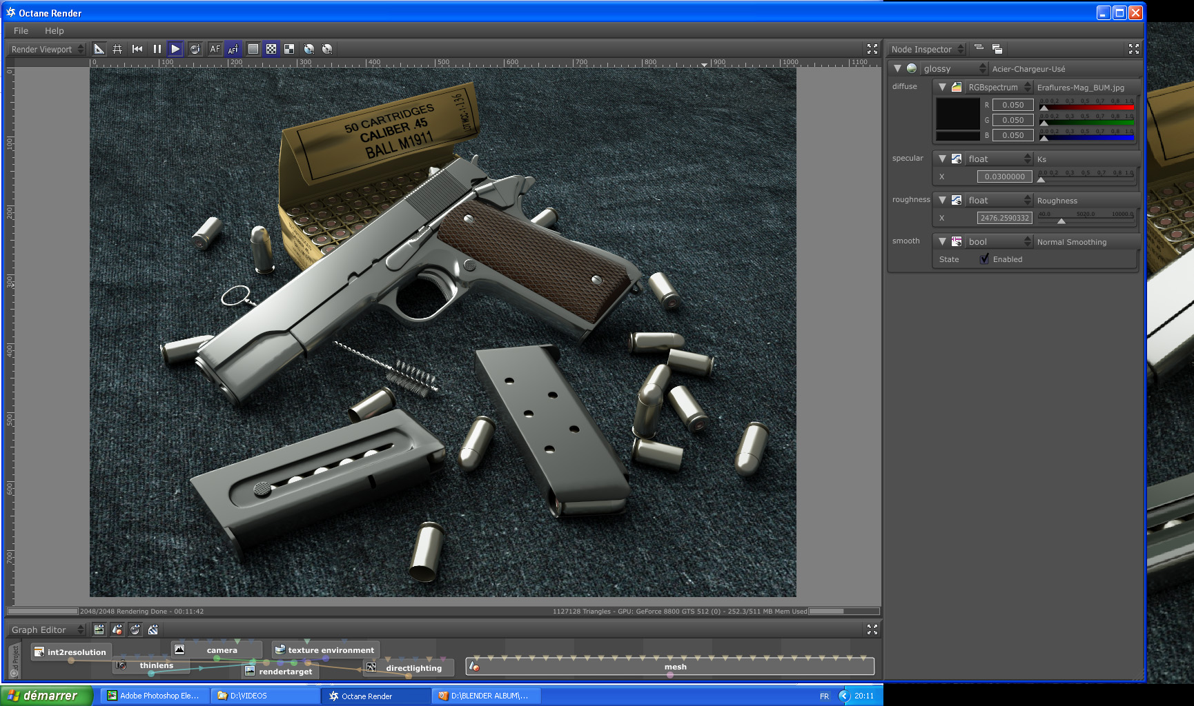Click the roughness X value field
1194x706 pixels.
(x=1005, y=218)
